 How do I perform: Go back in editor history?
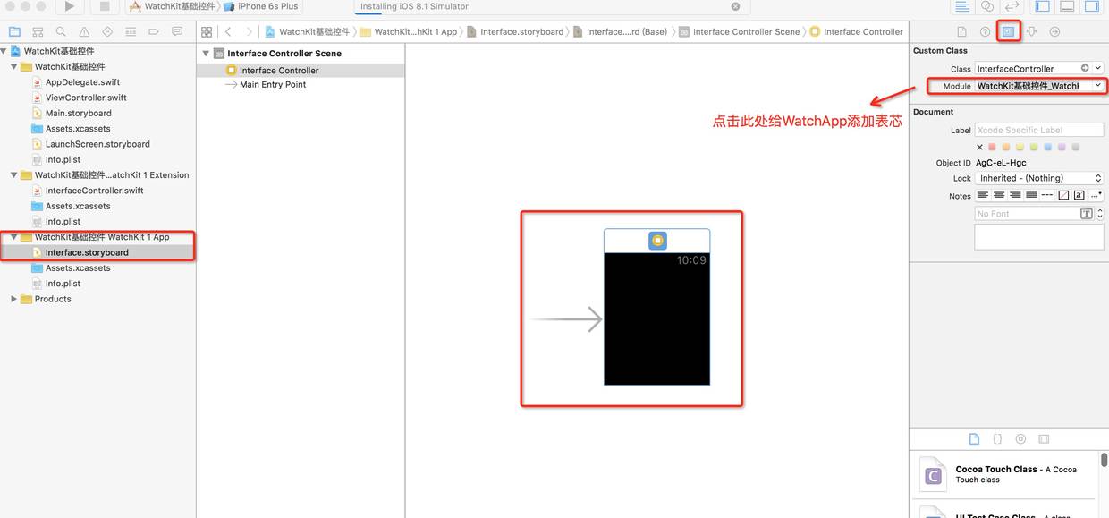click(228, 31)
